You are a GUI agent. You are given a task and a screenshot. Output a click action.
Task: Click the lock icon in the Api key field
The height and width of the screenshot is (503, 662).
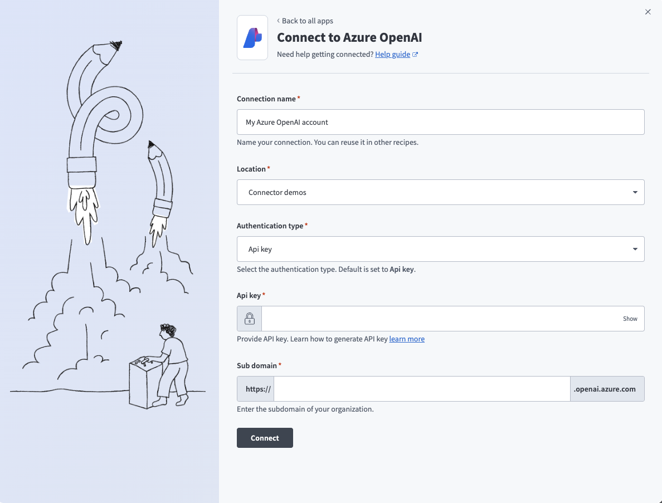point(249,318)
